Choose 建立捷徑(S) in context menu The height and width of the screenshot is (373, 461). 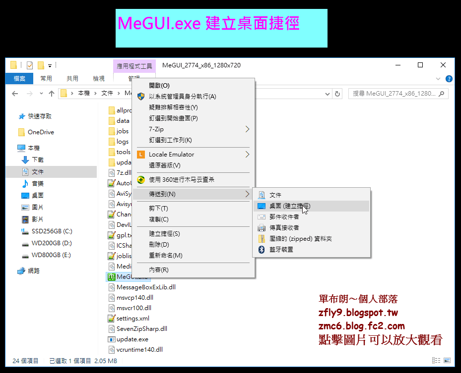point(194,234)
